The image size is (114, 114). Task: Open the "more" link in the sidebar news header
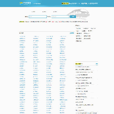pos(97,64)
